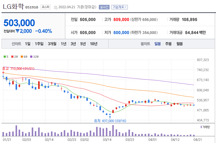
Task: Click the 선차트 label
Action: tap(16, 44)
